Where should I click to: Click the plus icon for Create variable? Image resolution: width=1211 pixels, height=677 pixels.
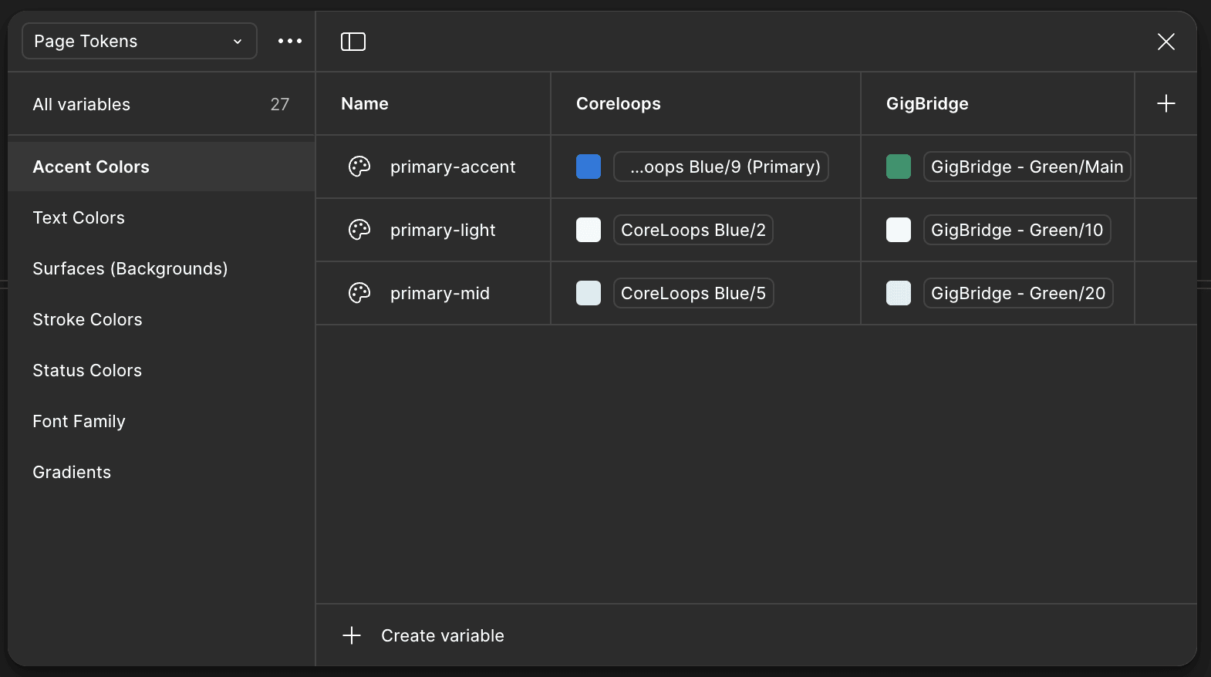(352, 635)
